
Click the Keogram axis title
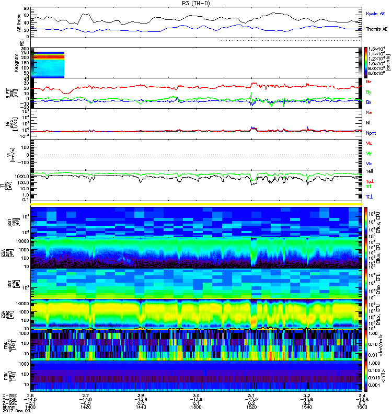[x=16, y=63]
